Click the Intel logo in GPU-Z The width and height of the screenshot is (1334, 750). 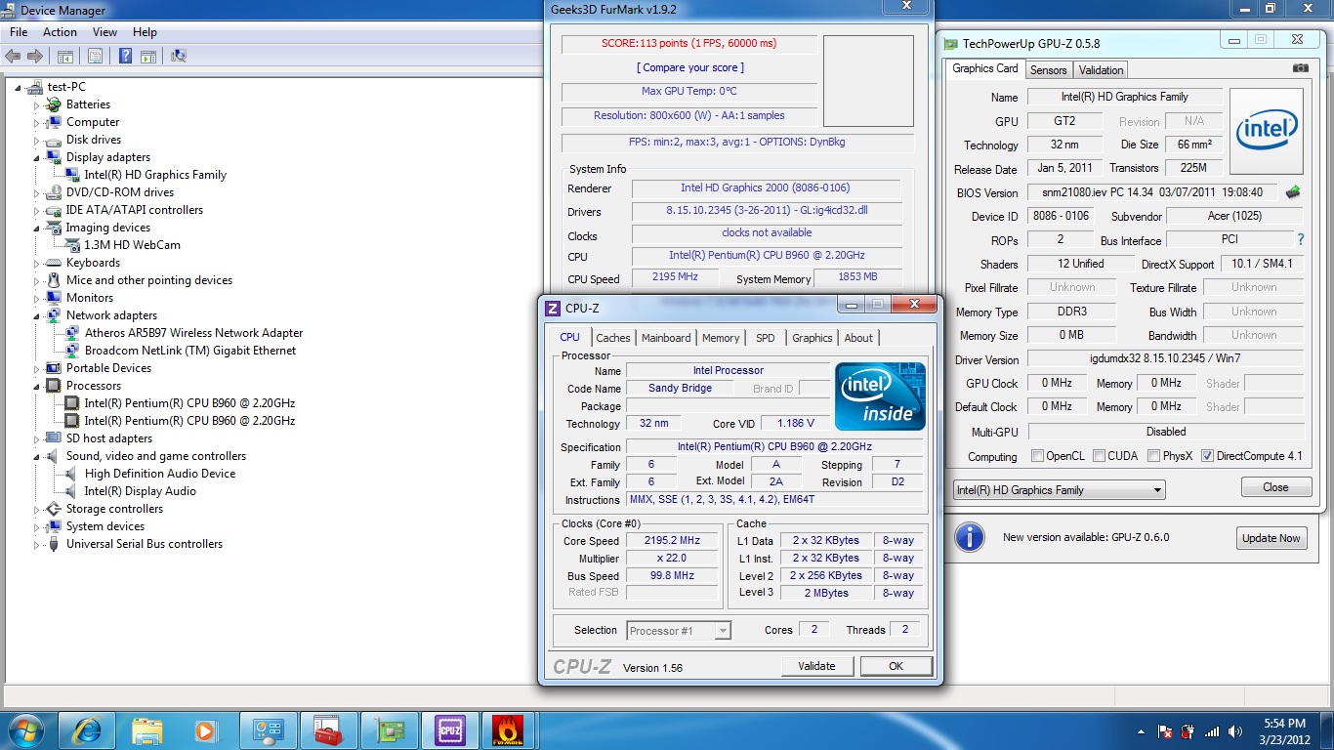[x=1267, y=132]
